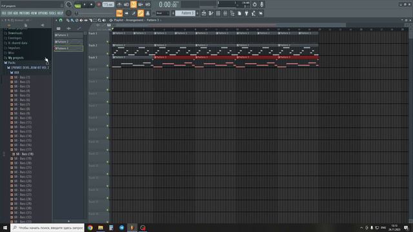Toggle the playlist magnet snap icon
This screenshot has height=232, width=413.
click(x=61, y=20)
